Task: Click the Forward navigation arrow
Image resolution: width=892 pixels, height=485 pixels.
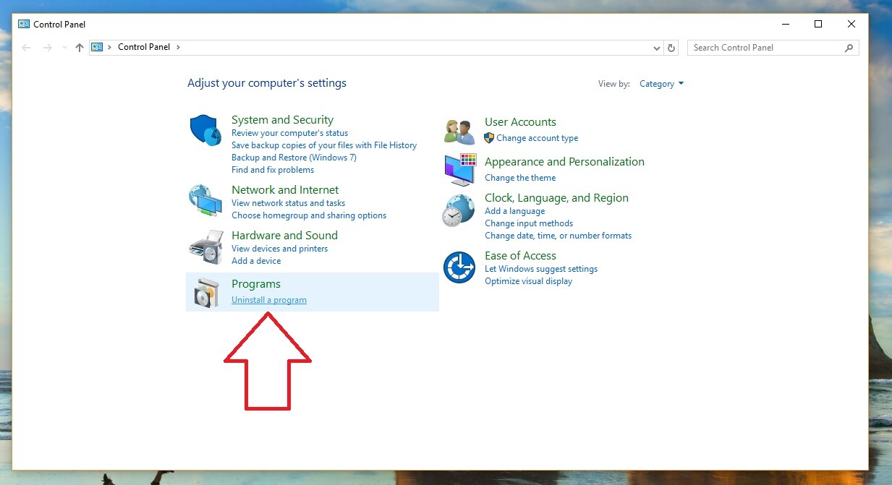Action: (47, 48)
